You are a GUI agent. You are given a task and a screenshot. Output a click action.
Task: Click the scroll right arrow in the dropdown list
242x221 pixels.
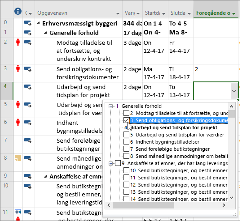coord(224,205)
